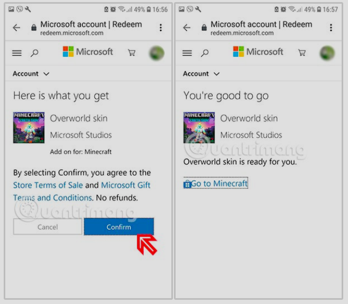348x304 pixels.
Task: Open the shopping cart on left Microsoft page
Action: (132, 53)
